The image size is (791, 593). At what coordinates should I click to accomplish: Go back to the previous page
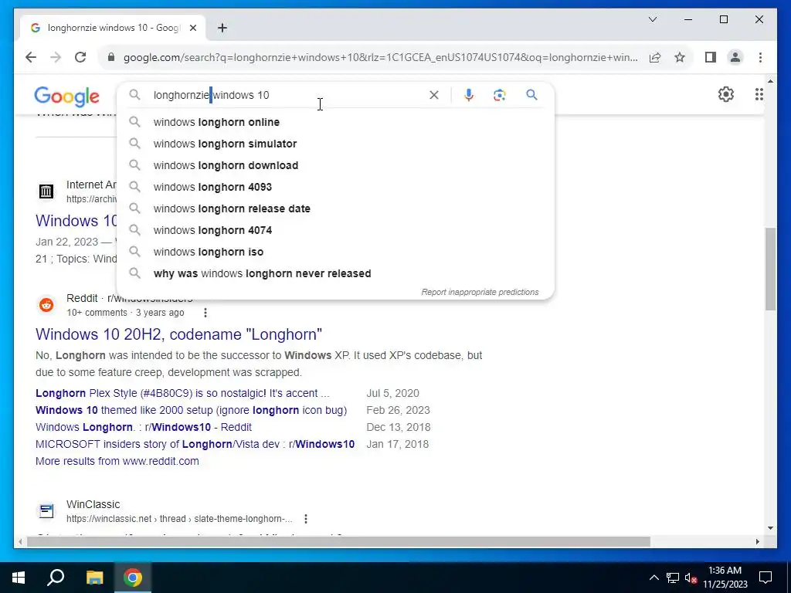(x=31, y=57)
